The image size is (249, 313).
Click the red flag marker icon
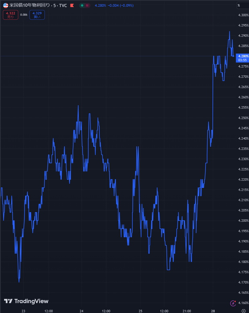(x=72, y=6)
